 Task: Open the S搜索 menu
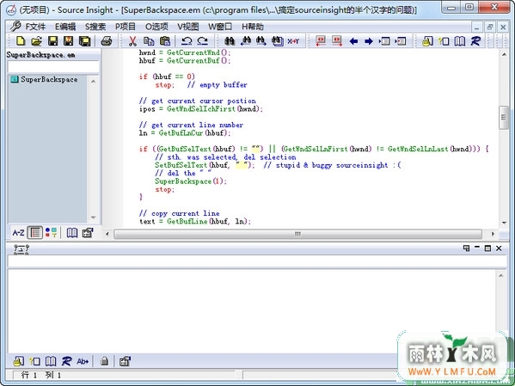tap(95, 27)
